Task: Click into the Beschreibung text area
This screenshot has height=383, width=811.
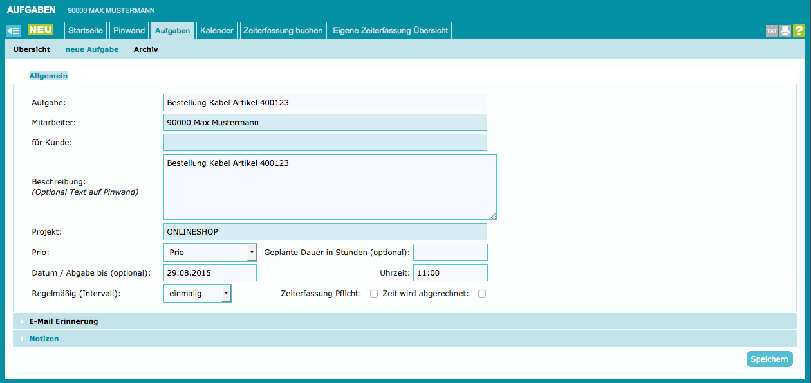Action: coord(330,187)
